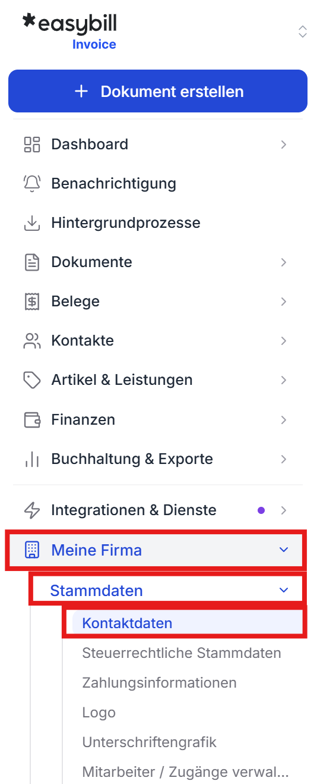Click the Integrationen & Dienste lightning icon
Screen dimensions: 317x784
click(31, 510)
